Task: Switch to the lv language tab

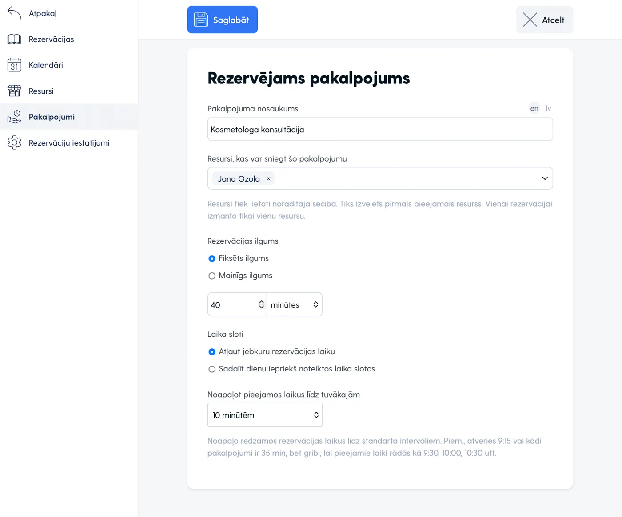Action: 548,108
